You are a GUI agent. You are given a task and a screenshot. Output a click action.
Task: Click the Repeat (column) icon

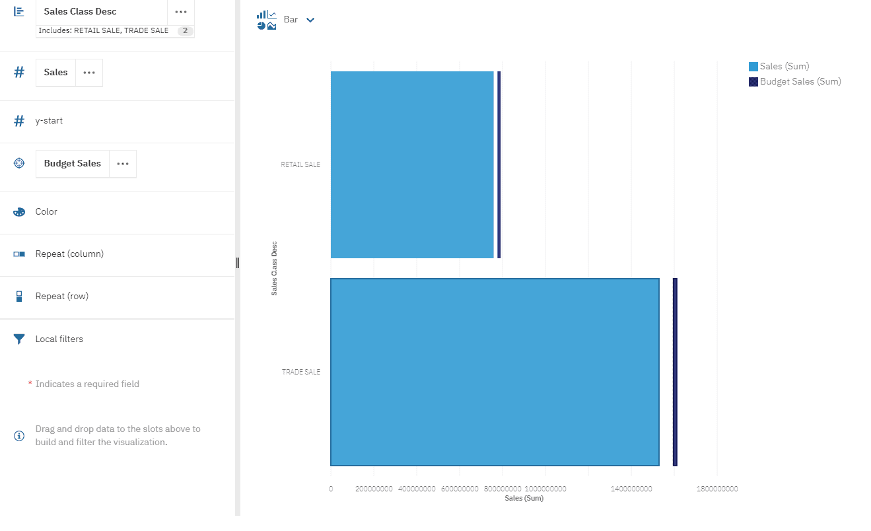[19, 254]
